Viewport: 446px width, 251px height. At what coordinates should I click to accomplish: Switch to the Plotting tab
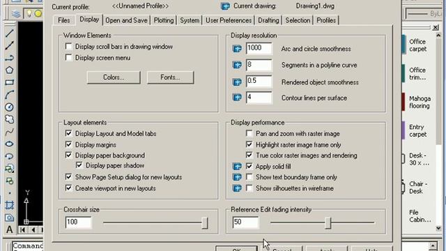pyautogui.click(x=164, y=20)
